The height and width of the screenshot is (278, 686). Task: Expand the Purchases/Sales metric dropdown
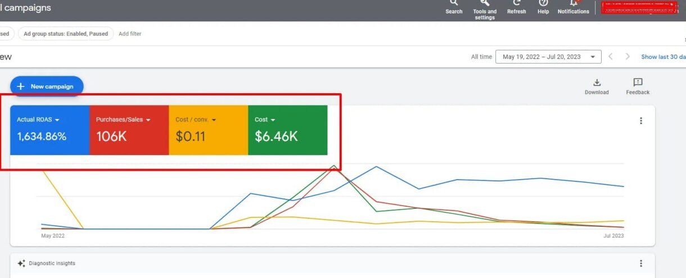tap(148, 120)
